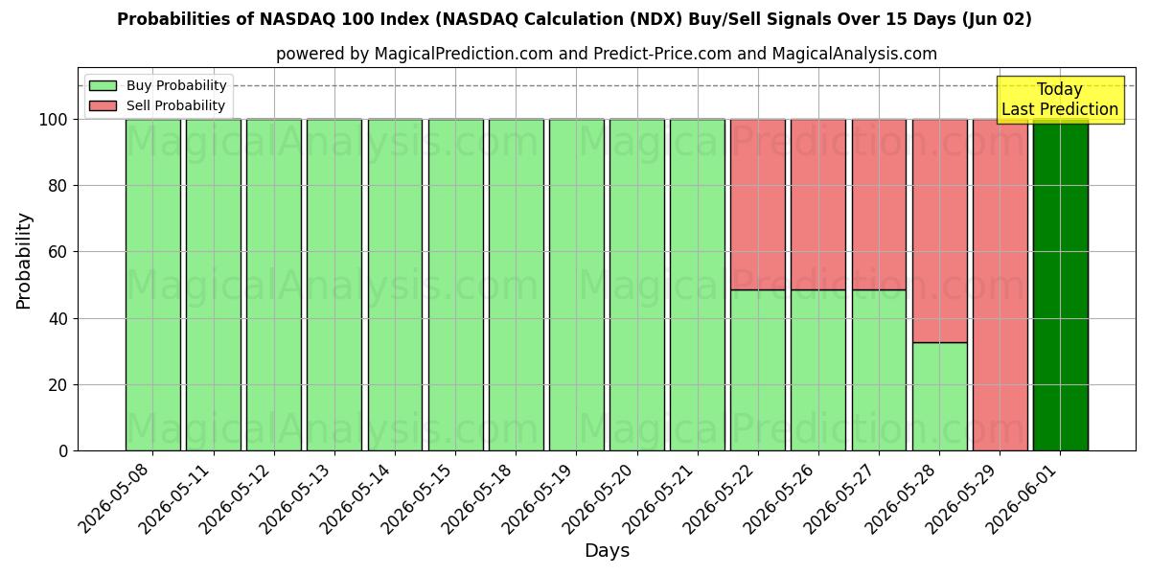This screenshot has height=575, width=1150.
Task: Click the chart title about NASDAQ 100 Index
Action: pos(574,19)
